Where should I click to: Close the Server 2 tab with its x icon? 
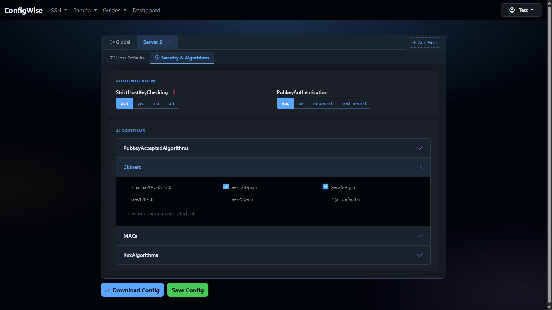click(x=169, y=42)
